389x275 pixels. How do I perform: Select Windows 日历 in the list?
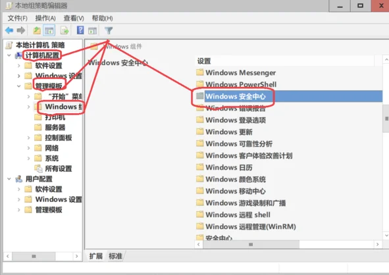[229, 168]
